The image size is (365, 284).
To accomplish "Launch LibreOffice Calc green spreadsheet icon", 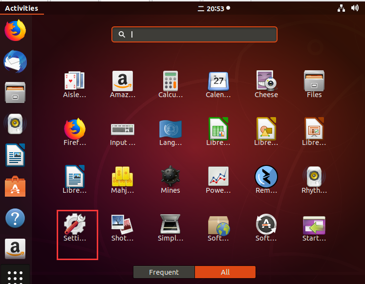I will [x=218, y=132].
